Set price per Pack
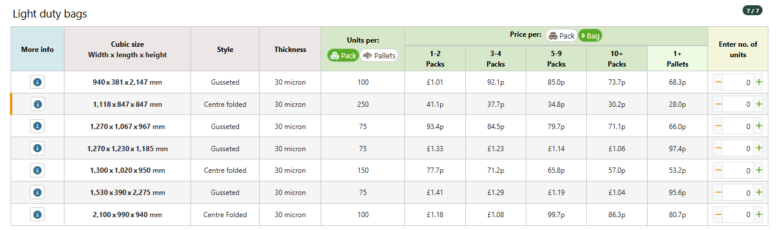 [x=561, y=36]
